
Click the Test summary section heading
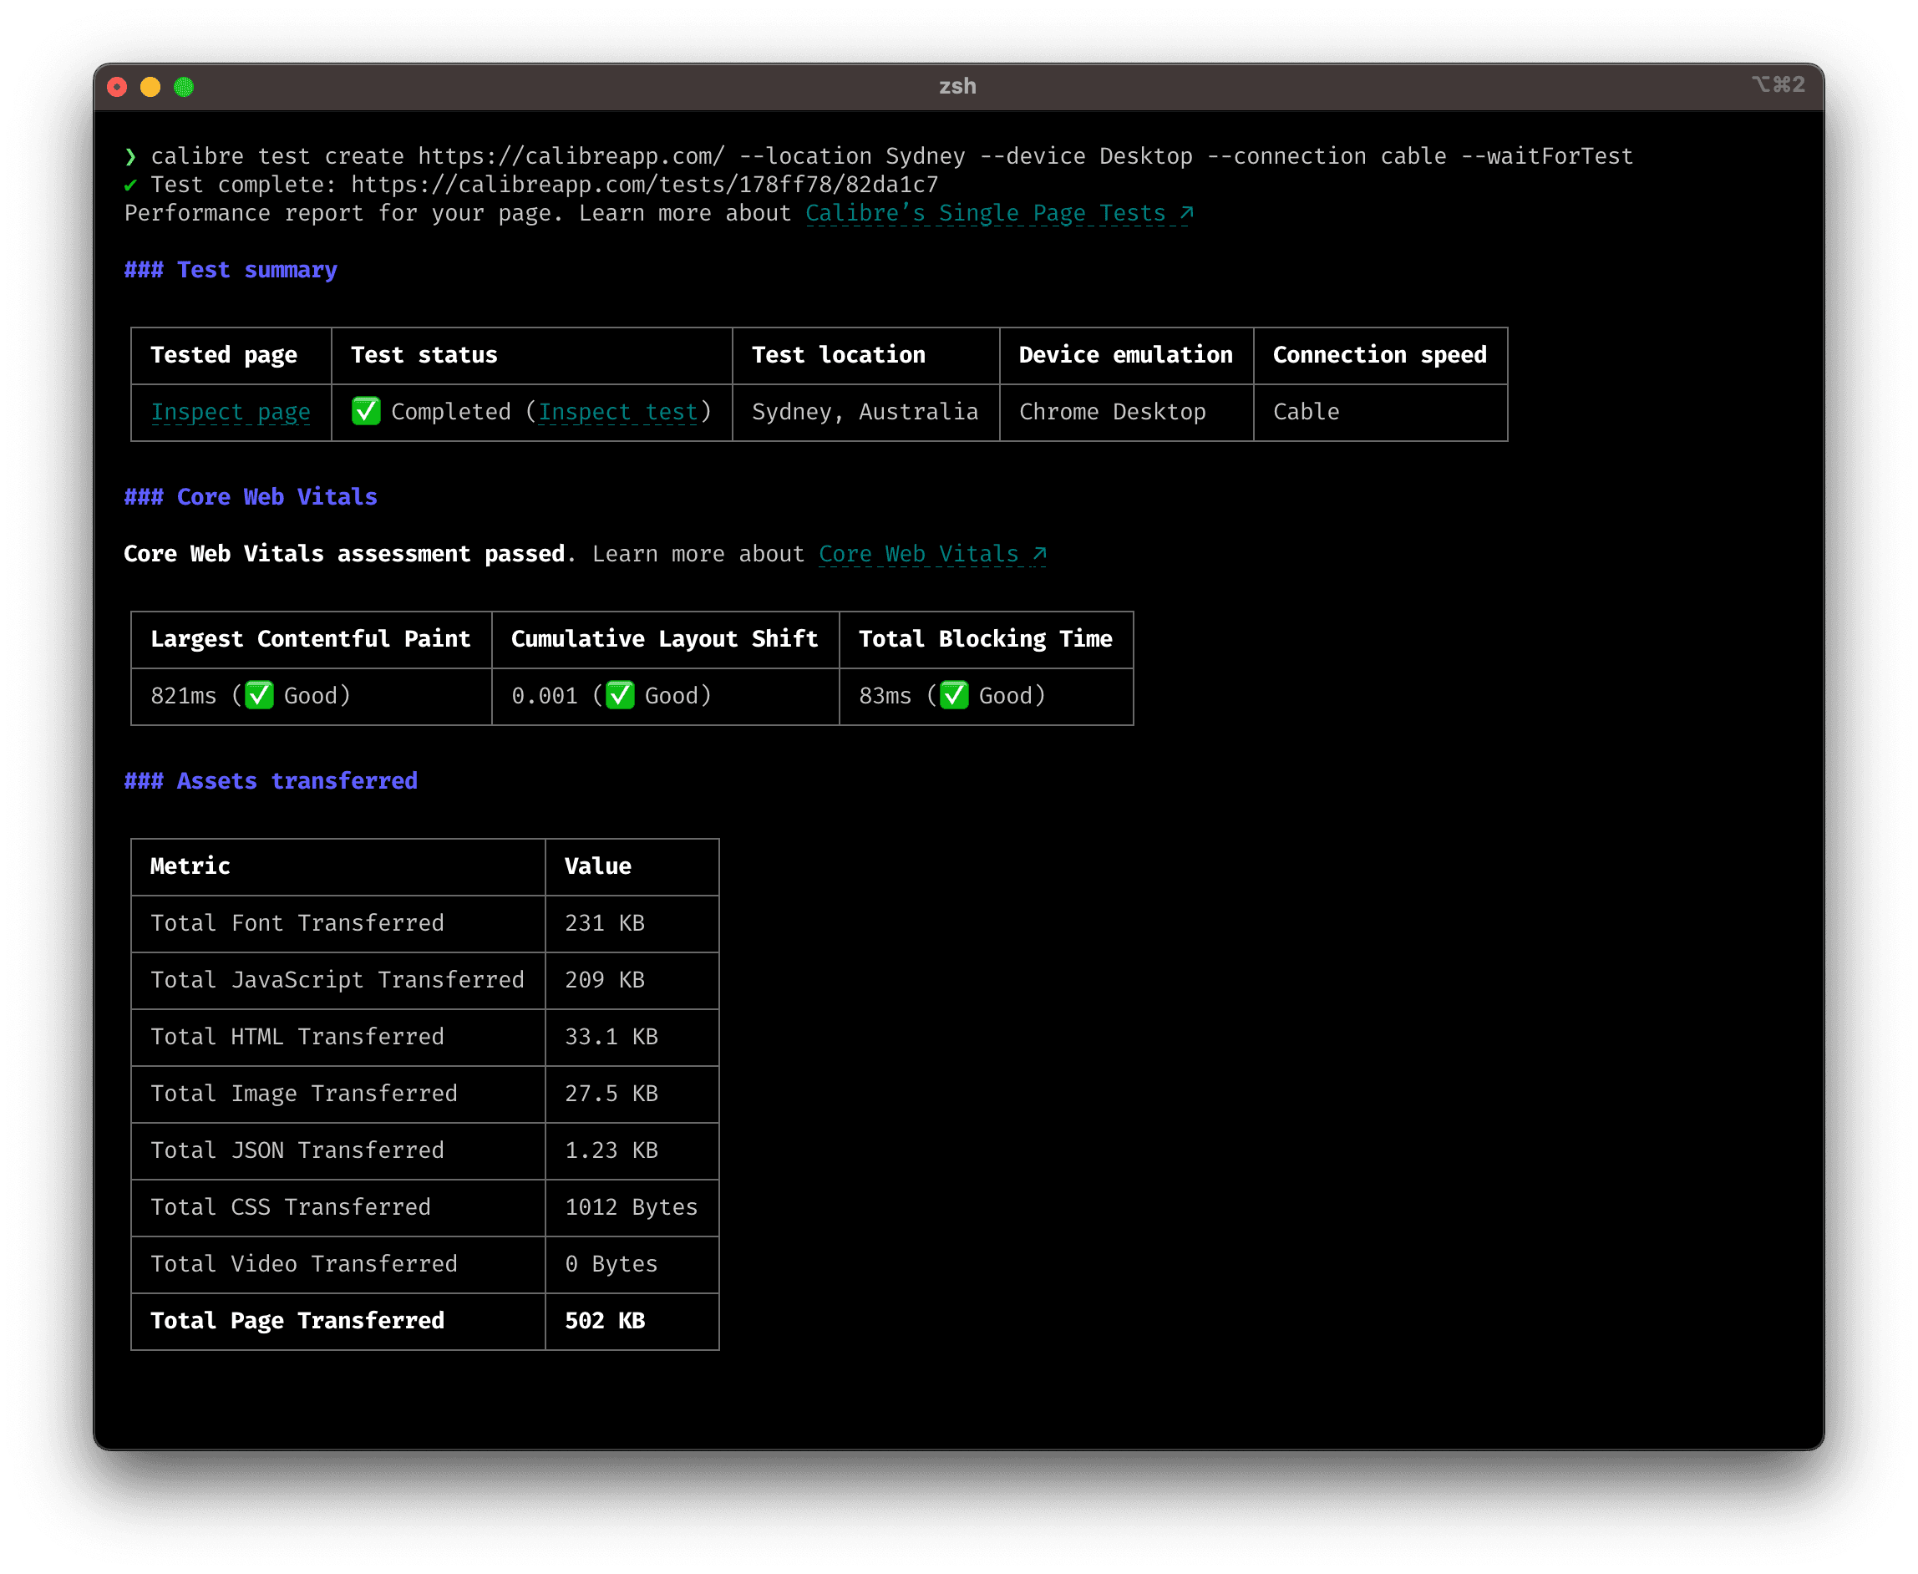tap(231, 269)
